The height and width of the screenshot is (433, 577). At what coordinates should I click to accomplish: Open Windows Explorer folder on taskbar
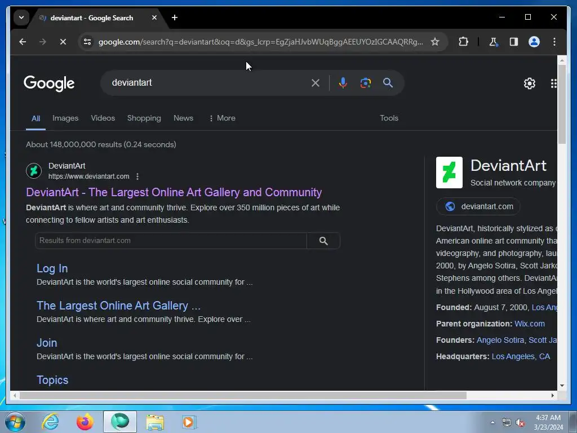pos(155,422)
